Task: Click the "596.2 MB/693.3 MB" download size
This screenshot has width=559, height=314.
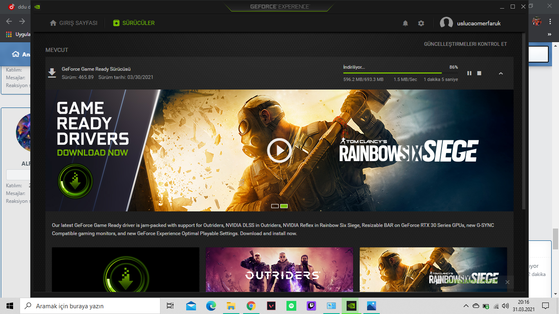Action: click(x=363, y=79)
